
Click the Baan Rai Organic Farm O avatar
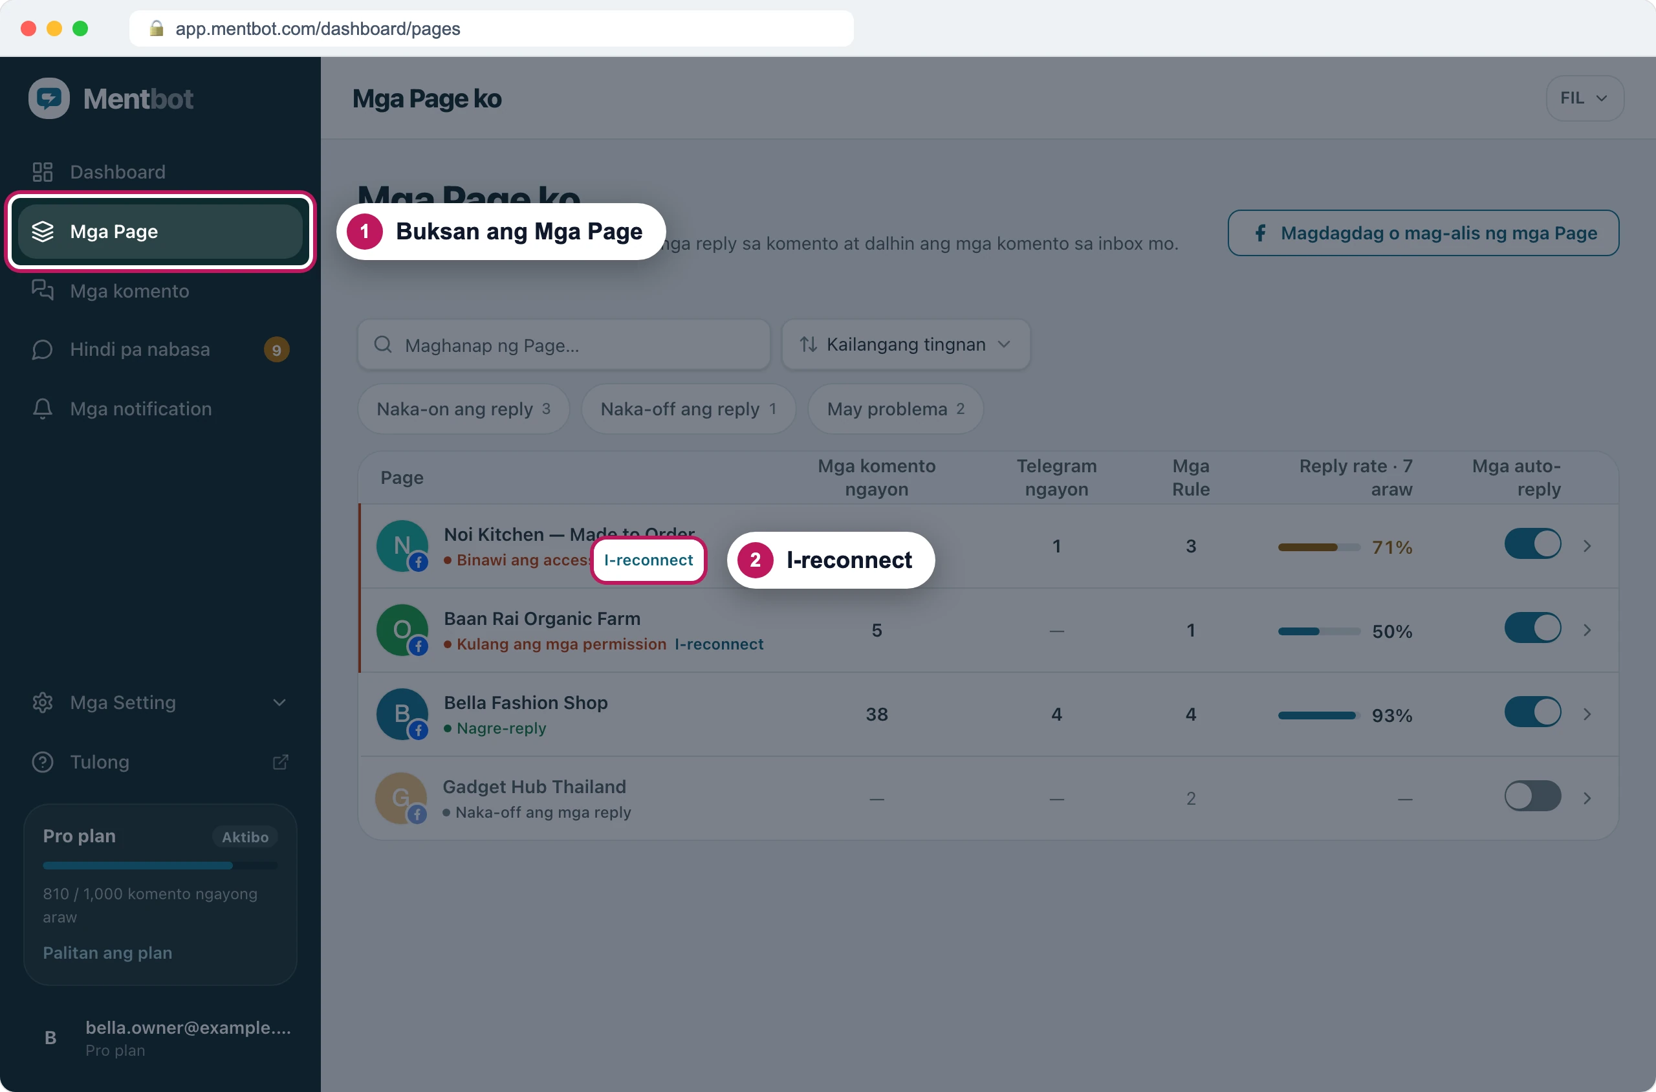pyautogui.click(x=402, y=630)
